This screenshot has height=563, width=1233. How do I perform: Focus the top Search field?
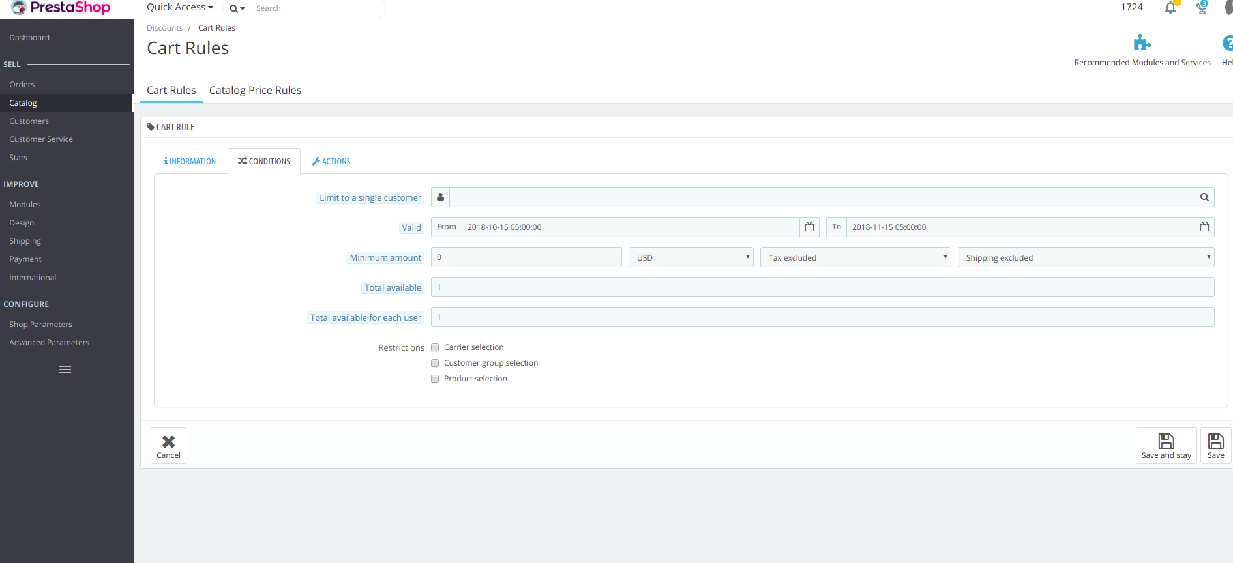point(316,8)
